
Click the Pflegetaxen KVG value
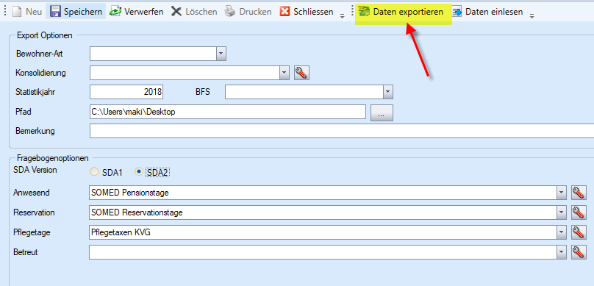tap(121, 232)
